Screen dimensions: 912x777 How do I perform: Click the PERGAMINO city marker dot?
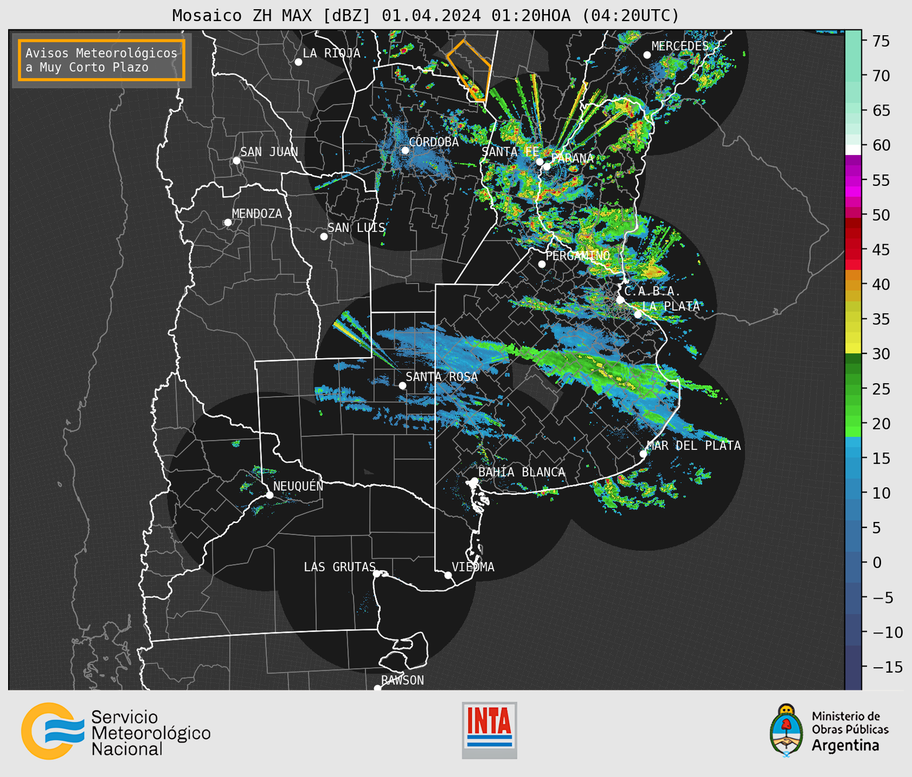pos(542,264)
